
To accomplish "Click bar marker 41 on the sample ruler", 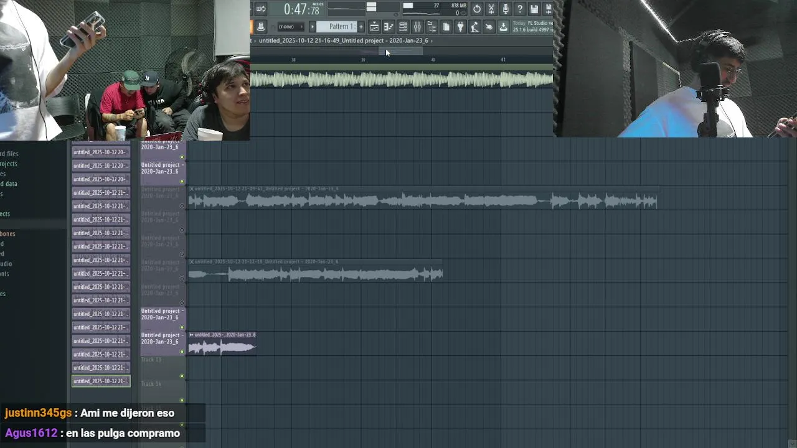I will click(x=503, y=60).
